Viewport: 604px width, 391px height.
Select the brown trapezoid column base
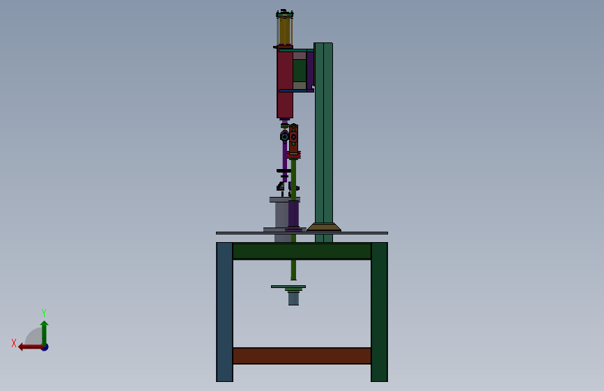(324, 227)
